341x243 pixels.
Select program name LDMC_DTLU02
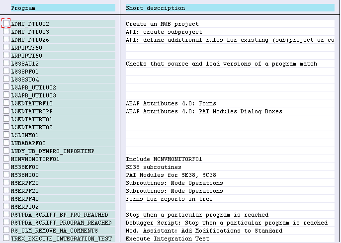pyautogui.click(x=30, y=24)
